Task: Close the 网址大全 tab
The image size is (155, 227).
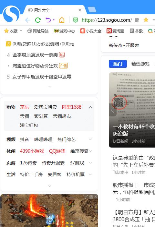Action: (x=80, y=10)
